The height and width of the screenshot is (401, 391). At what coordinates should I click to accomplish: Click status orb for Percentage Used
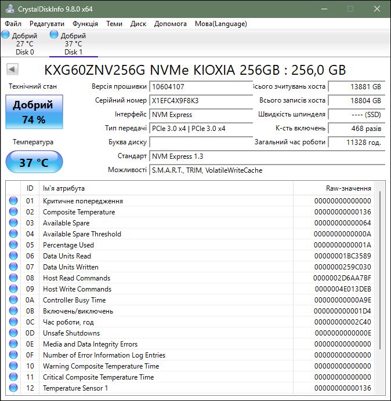(x=13, y=245)
